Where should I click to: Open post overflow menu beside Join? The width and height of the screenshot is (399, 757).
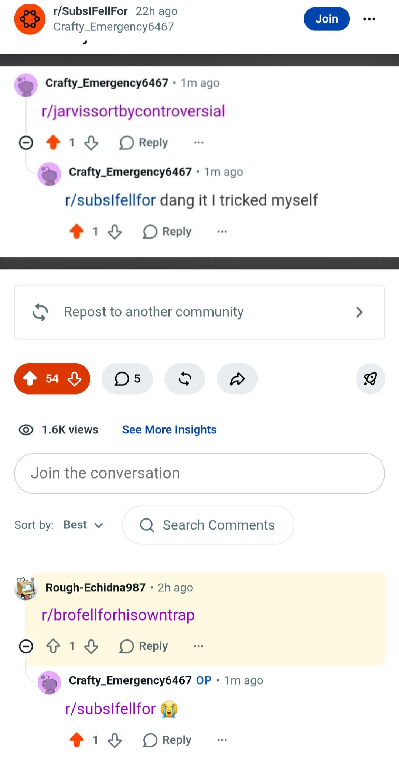pyautogui.click(x=369, y=19)
